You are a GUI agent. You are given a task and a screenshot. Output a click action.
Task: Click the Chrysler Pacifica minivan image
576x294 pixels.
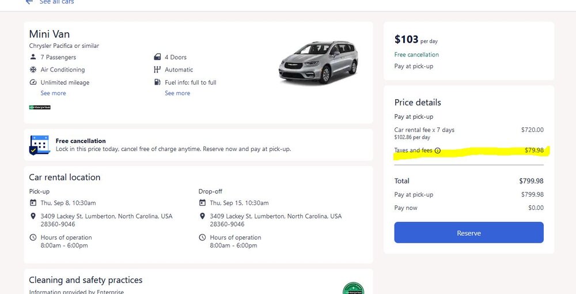318,62
